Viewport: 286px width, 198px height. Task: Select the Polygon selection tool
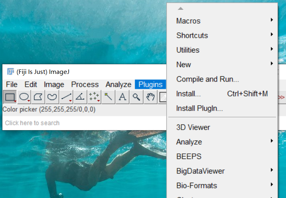tap(38, 97)
